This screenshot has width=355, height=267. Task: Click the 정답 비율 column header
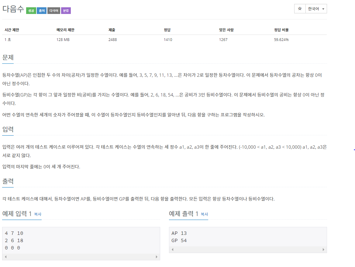281,30
